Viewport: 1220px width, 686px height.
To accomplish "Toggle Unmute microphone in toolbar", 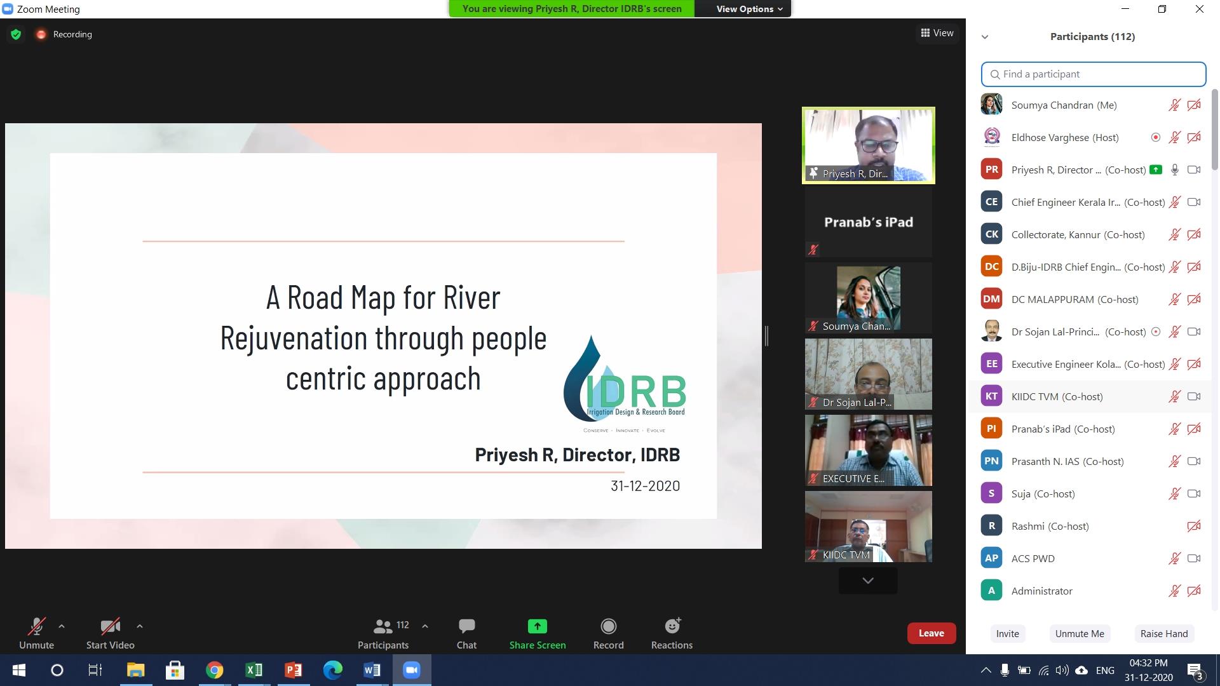I will click(x=36, y=627).
